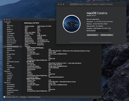Collapse the Software section in sidebar
This screenshot has width=129, height=101.
(x=4, y=83)
